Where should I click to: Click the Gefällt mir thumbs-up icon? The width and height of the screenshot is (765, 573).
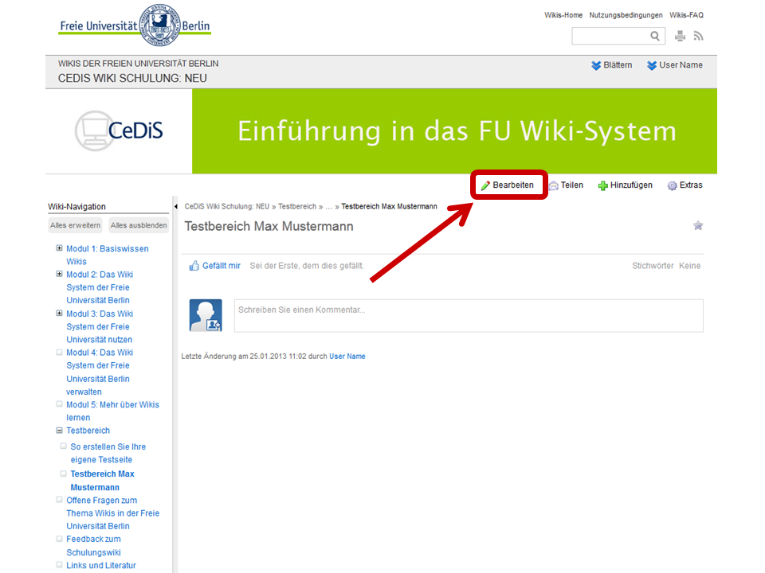point(194,266)
